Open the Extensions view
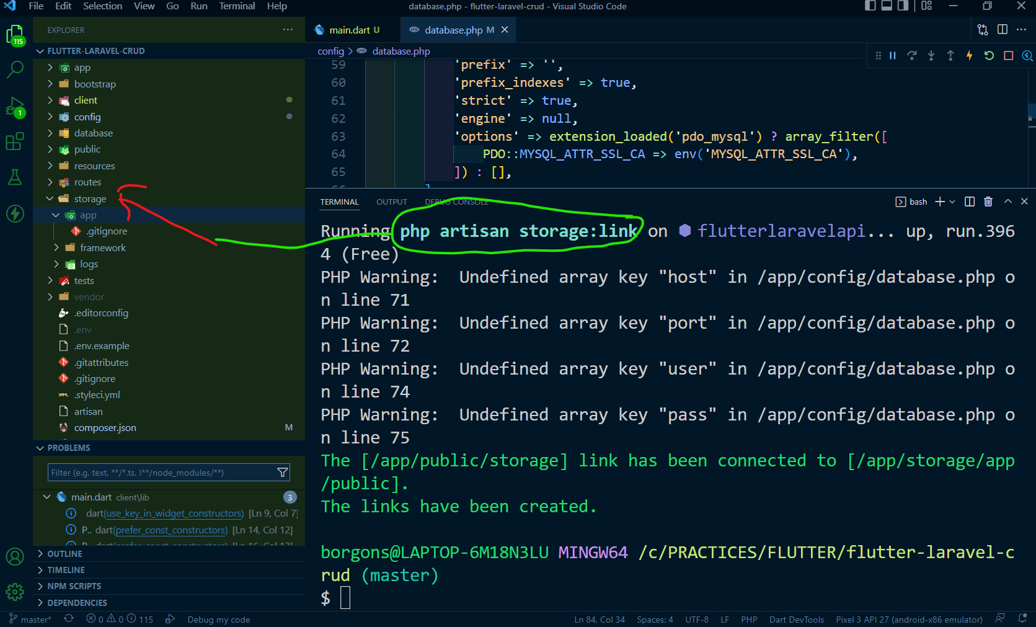 coord(15,141)
